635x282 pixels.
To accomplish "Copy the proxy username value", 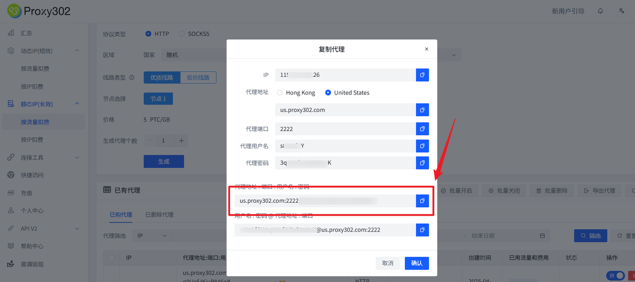I will click(422, 146).
